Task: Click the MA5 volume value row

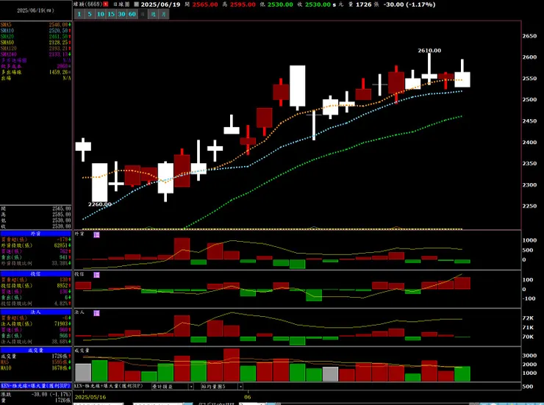Action: tap(36, 362)
